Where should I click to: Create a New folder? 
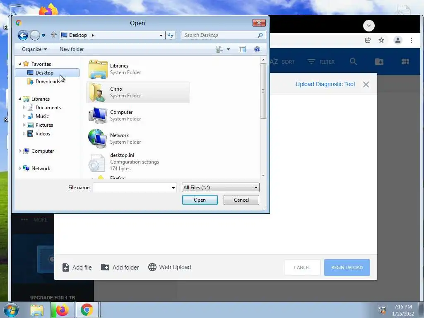point(72,49)
